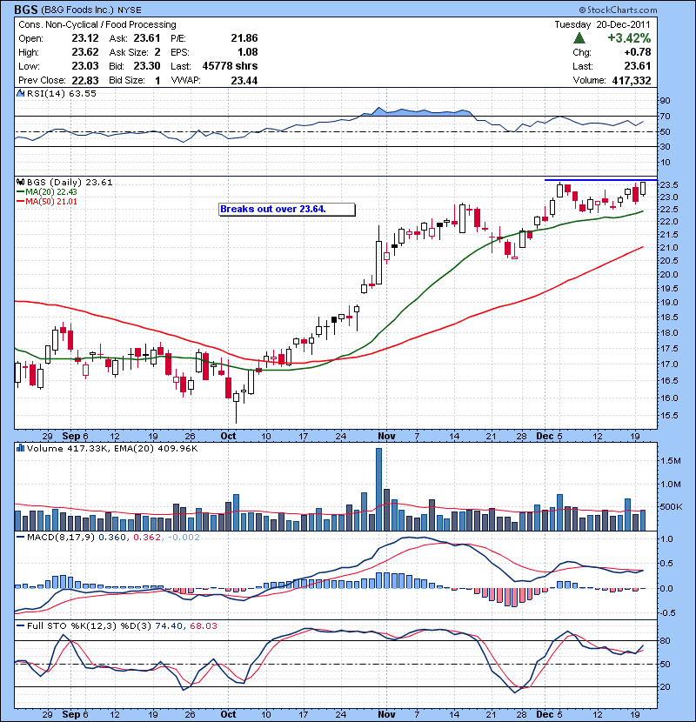The image size is (696, 722).
Task: Click the Prev Close value 22.83
Action: click(x=85, y=80)
